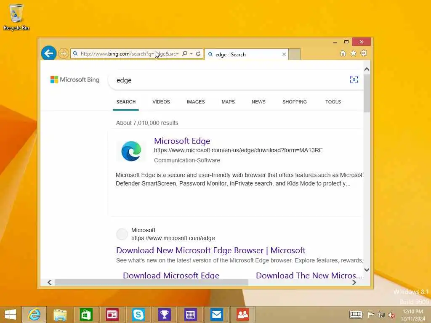This screenshot has height=323, width=431.
Task: Open the 'Download The New Micros...' sublink
Action: coord(309,275)
